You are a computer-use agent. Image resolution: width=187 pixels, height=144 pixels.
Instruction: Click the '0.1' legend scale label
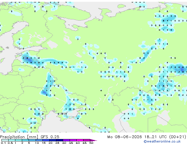(x=3, y=143)
